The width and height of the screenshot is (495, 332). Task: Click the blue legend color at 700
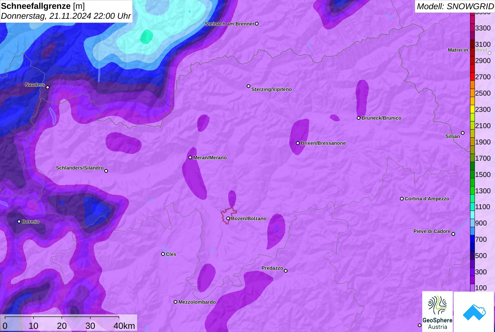pos(472,239)
